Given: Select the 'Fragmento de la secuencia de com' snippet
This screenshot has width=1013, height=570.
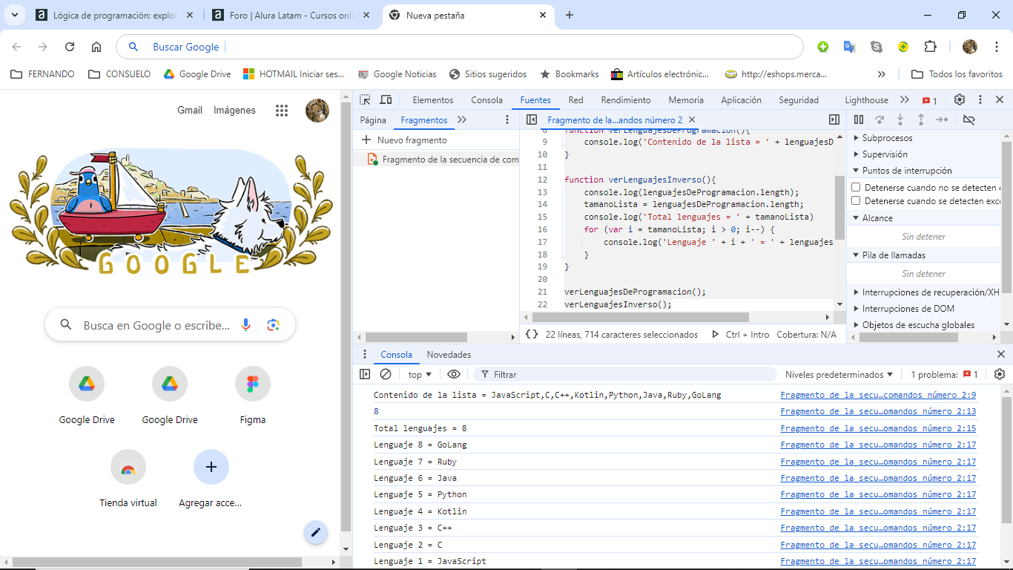Looking at the screenshot, I should 443,160.
